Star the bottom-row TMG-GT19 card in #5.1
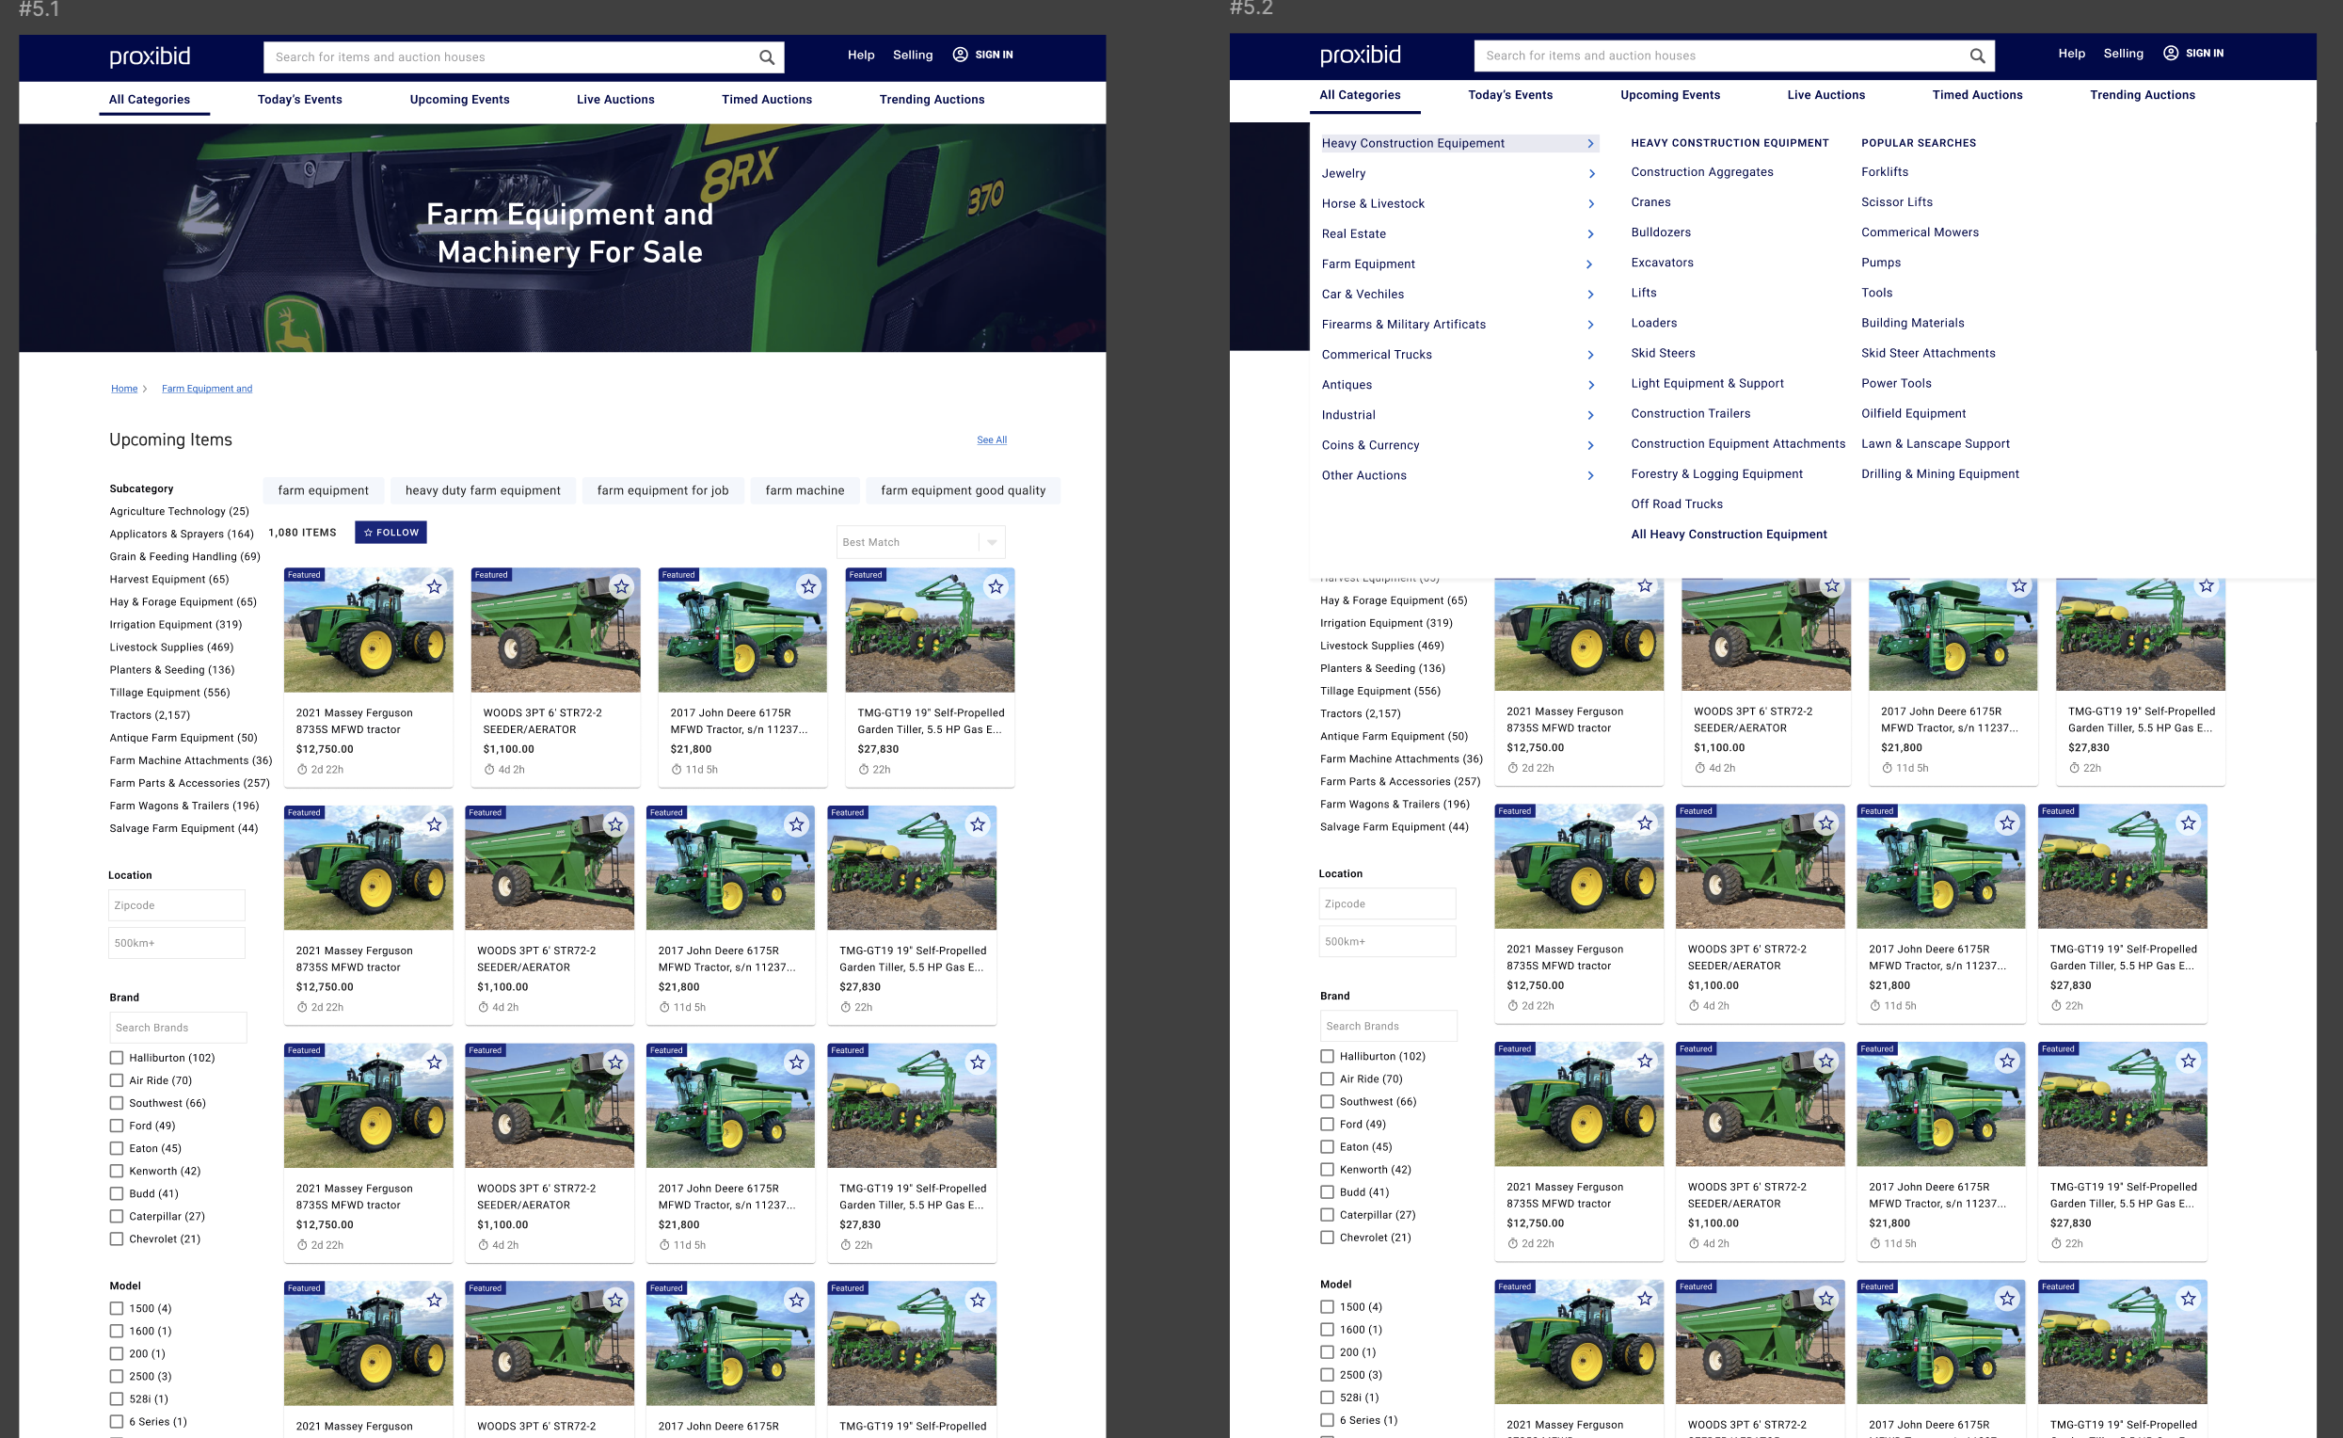2343x1438 pixels. click(978, 1300)
